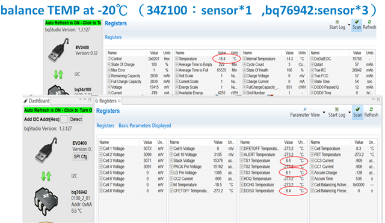Click green I2C communication arrows in lower DashBoard
This screenshot has width=385, height=223.
click(46, 176)
